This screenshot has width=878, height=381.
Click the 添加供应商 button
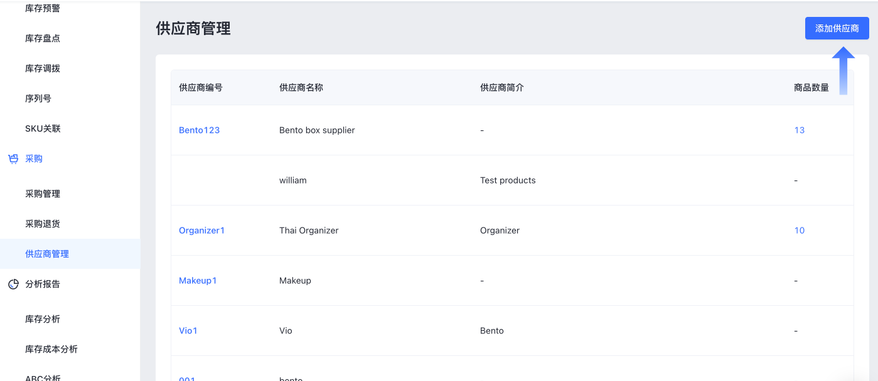click(x=837, y=28)
